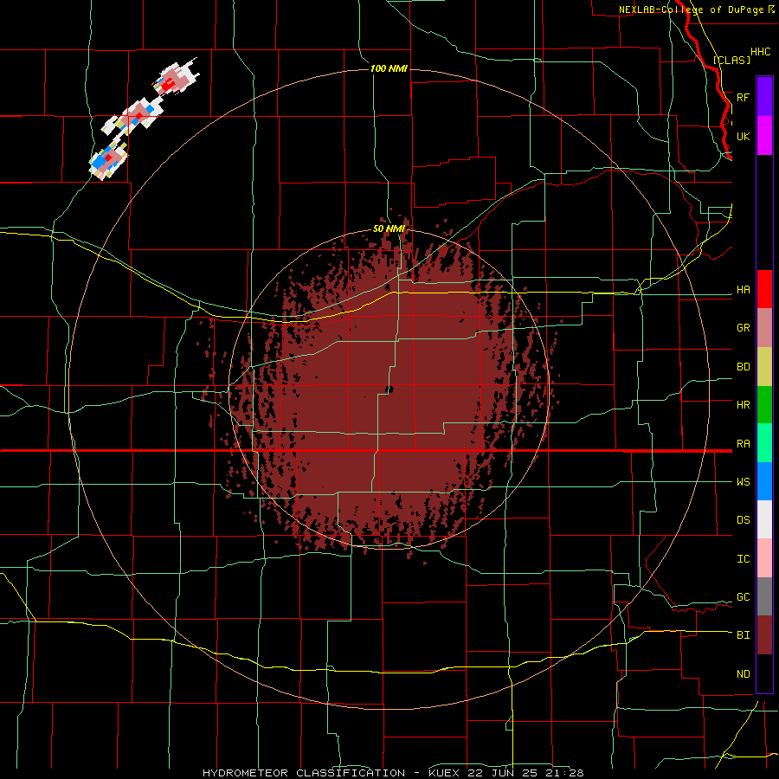Select the gray GC ground clutter swatch
The width and height of the screenshot is (779, 779).
tap(764, 596)
